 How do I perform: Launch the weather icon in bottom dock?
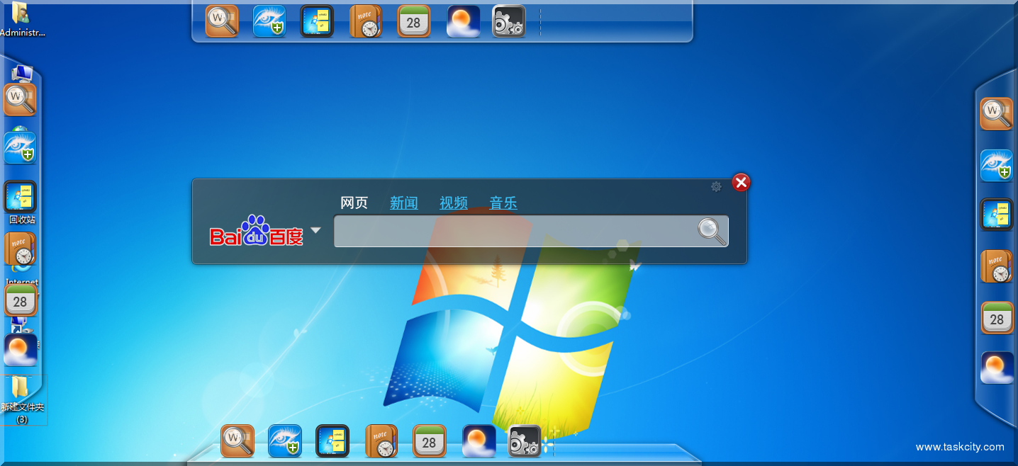tap(479, 441)
